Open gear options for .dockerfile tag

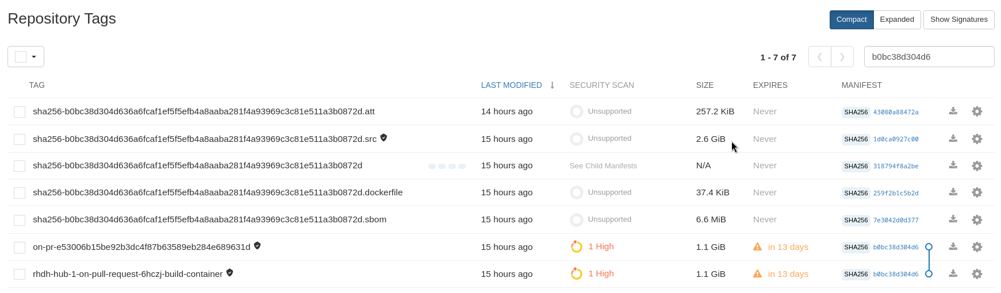coord(976,192)
